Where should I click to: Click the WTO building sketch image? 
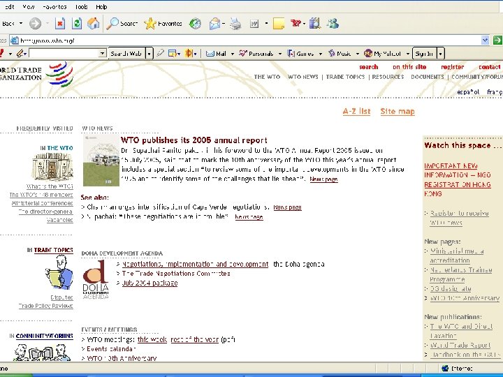click(52, 166)
